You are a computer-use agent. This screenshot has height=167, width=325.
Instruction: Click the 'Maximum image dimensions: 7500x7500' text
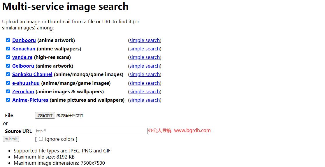tap(59, 163)
